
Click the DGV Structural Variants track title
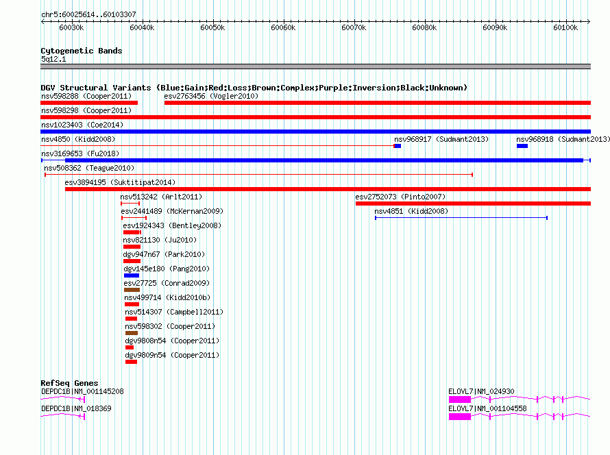[x=254, y=88]
